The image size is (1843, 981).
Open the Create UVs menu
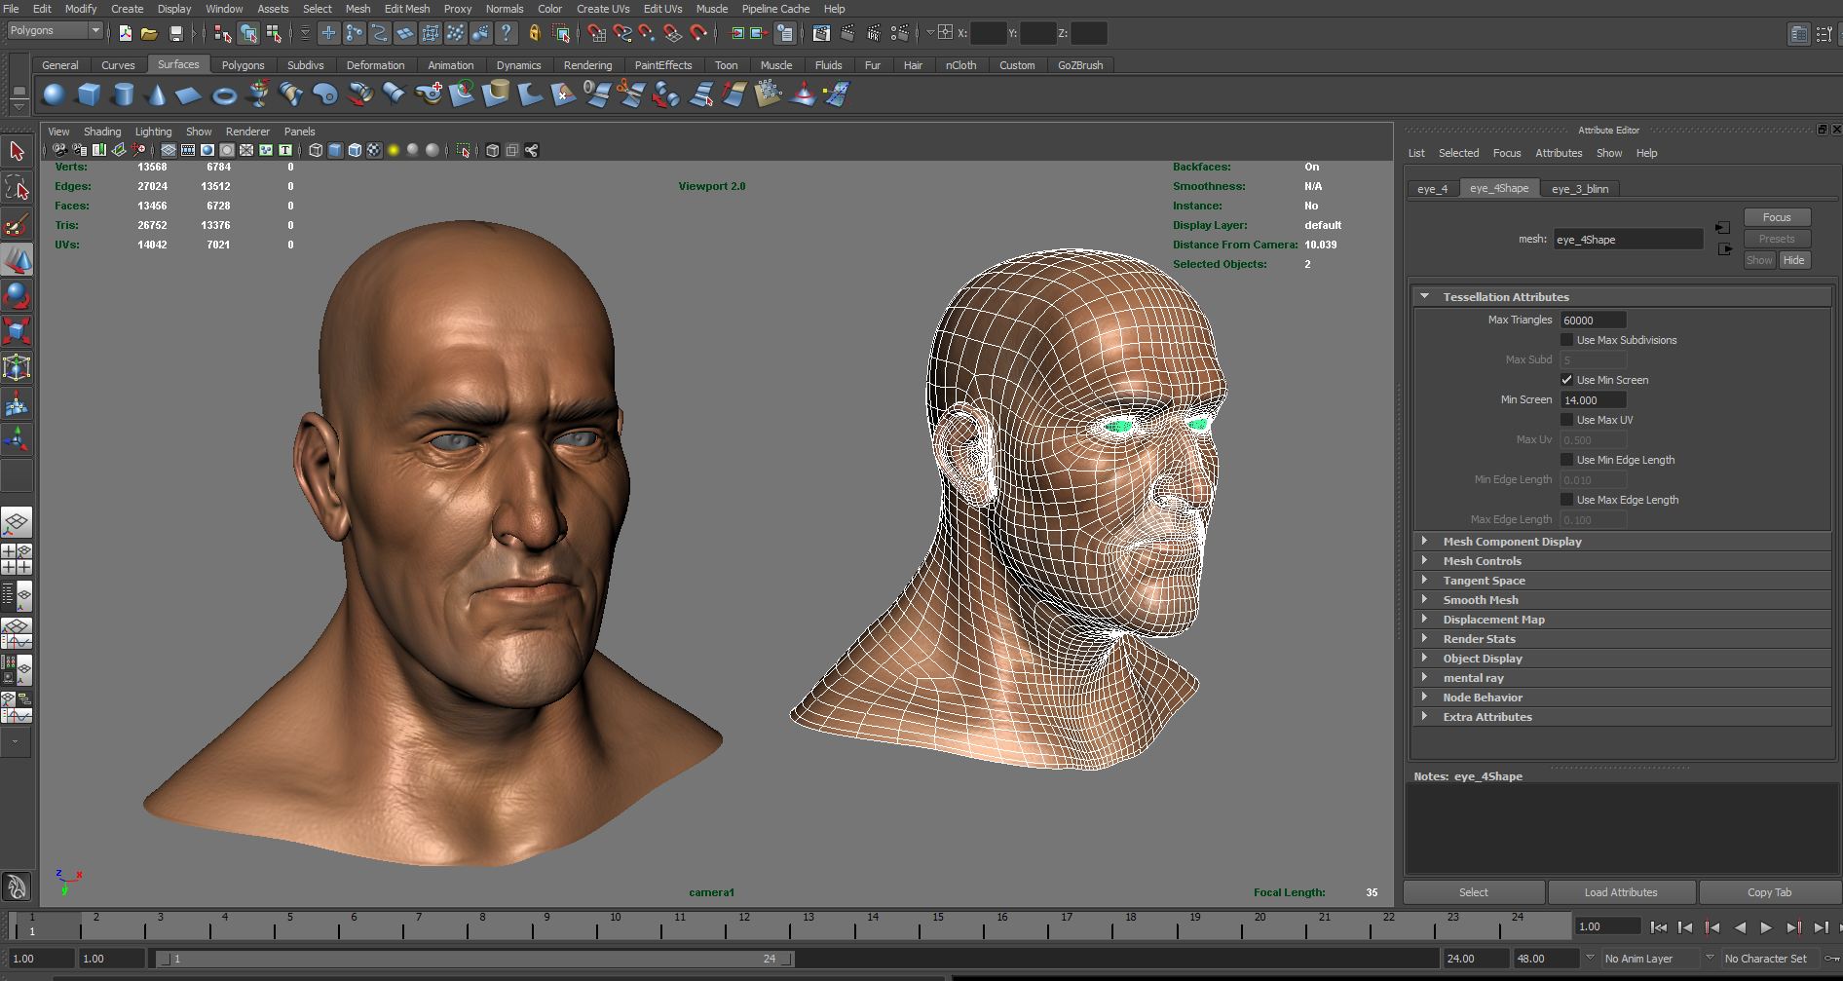pyautogui.click(x=603, y=9)
